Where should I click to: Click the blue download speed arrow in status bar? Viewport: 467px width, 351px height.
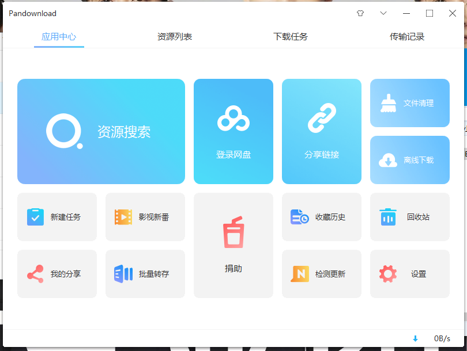(x=415, y=339)
